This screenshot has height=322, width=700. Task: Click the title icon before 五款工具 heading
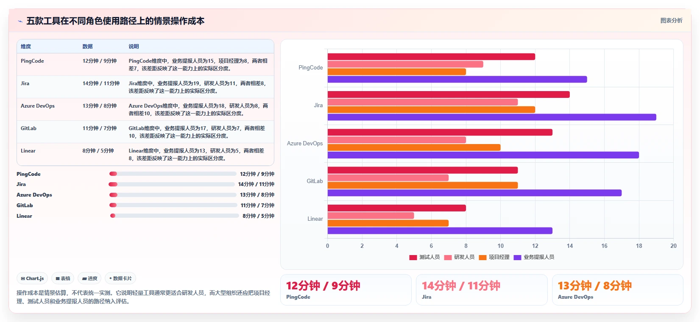pos(20,21)
